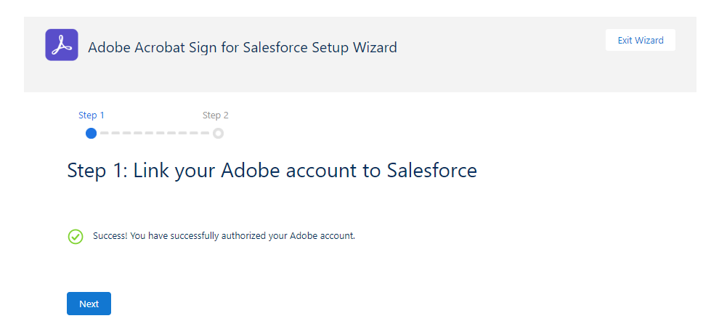
Task: Click the Step 1 Link your Adobe account heading
Action: coord(272,171)
